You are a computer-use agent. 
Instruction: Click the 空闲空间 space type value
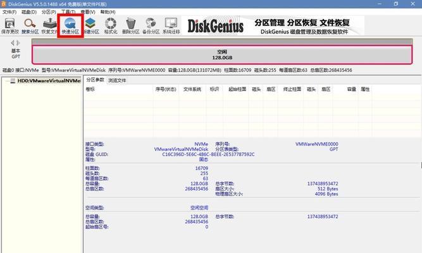(199, 208)
